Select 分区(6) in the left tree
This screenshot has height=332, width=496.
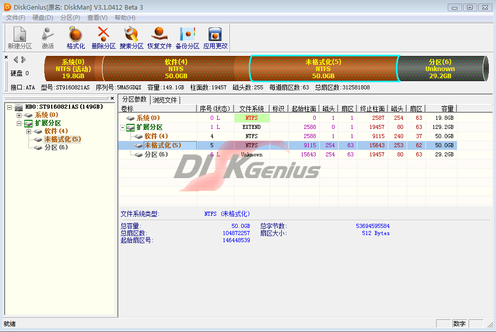[56, 147]
